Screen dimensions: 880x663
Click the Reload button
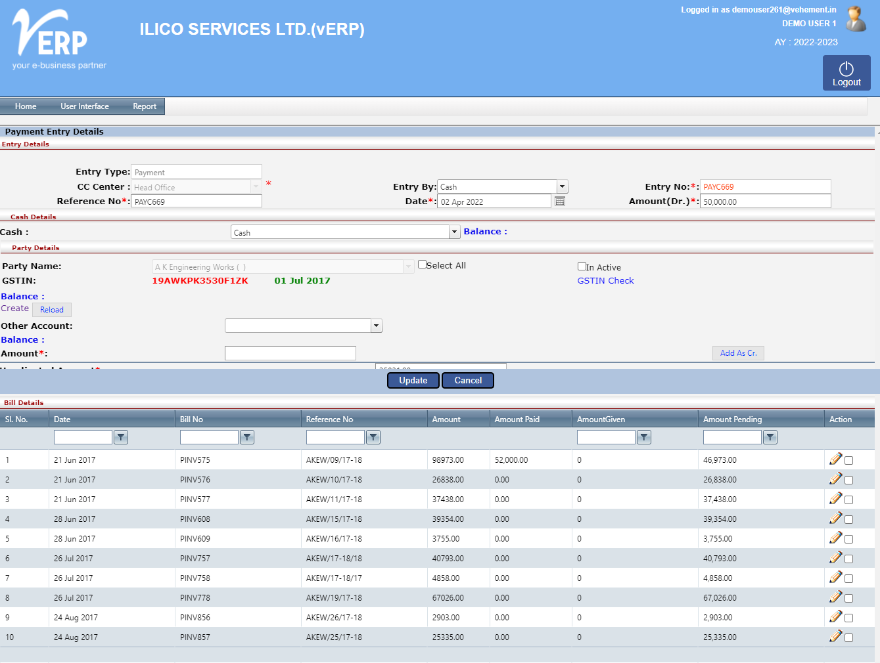click(52, 310)
